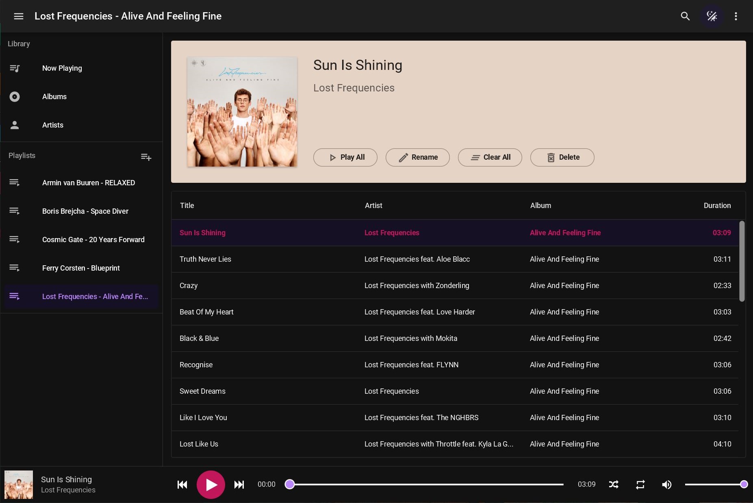The width and height of the screenshot is (753, 503).
Task: Clear All tracks from playlist
Action: pos(490,157)
